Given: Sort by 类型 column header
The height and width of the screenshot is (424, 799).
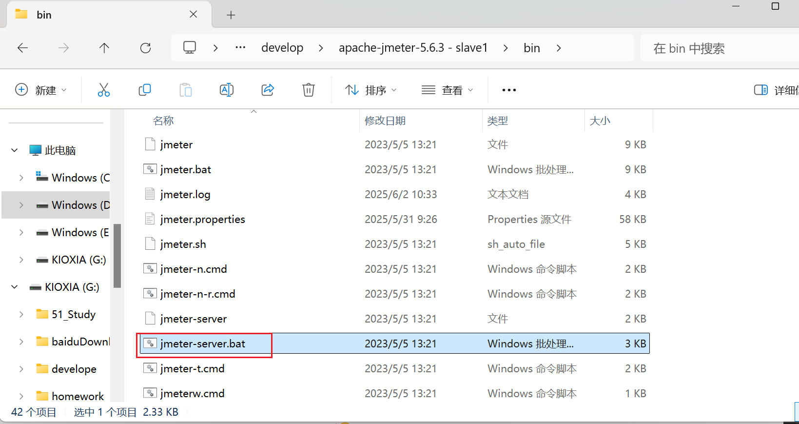Looking at the screenshot, I should pos(498,121).
